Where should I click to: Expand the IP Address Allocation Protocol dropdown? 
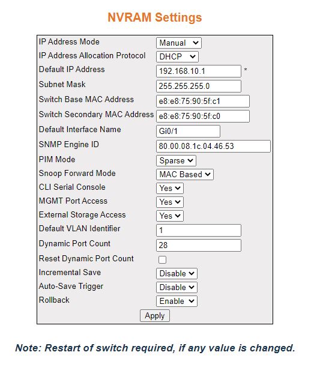177,57
